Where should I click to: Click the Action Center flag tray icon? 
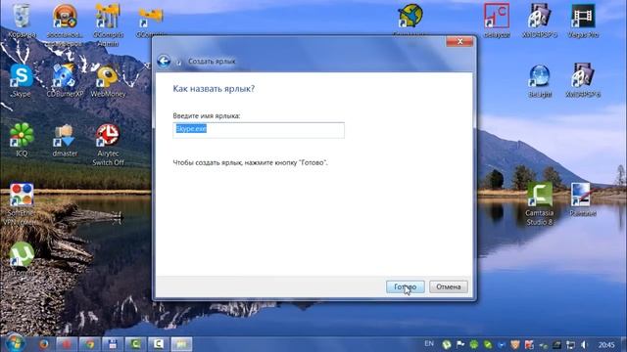[x=460, y=344]
